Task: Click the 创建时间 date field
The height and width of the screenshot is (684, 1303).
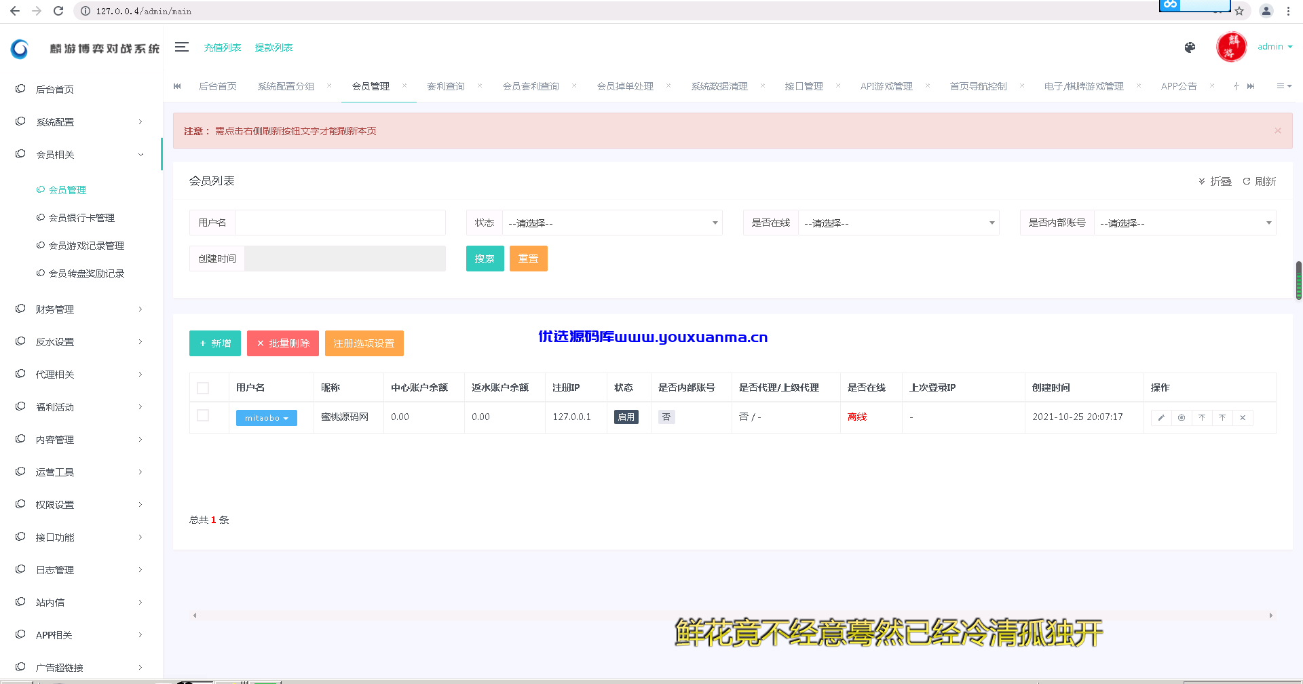Action: point(345,259)
